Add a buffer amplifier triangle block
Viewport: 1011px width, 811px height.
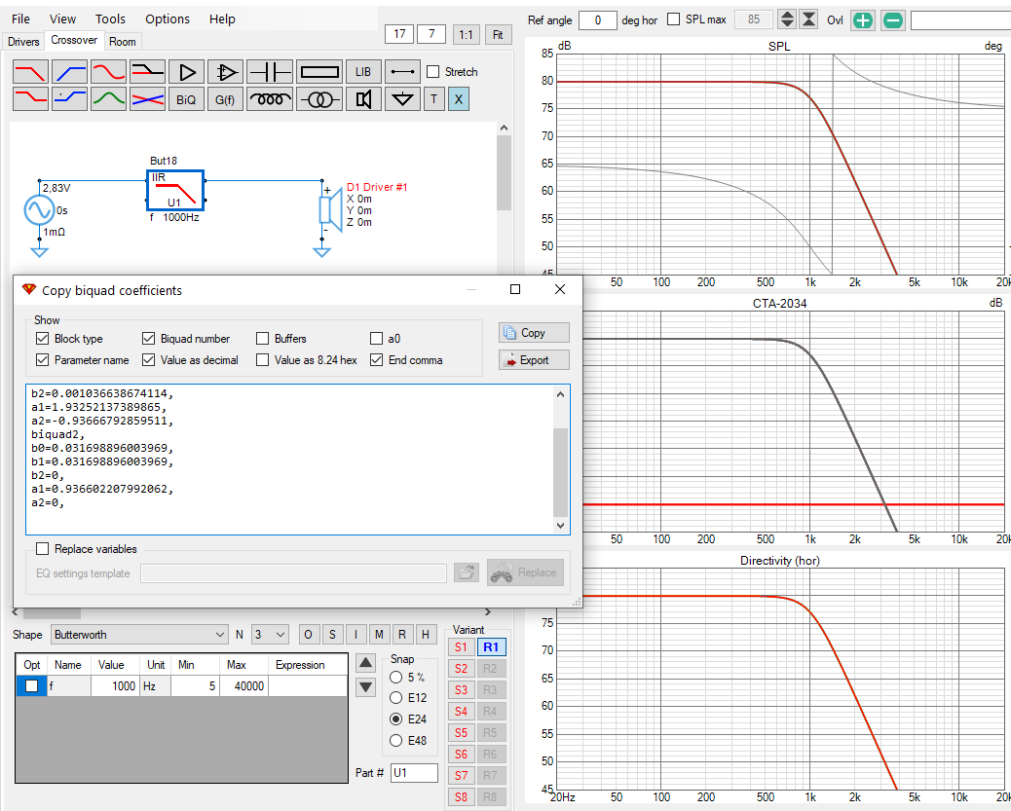186,72
